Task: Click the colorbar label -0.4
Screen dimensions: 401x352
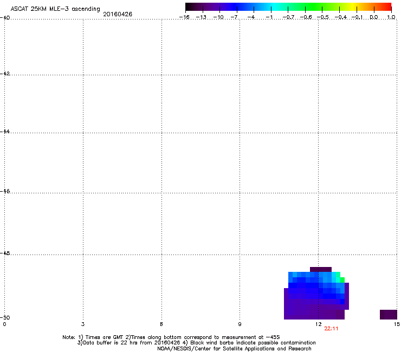Action: point(340,17)
